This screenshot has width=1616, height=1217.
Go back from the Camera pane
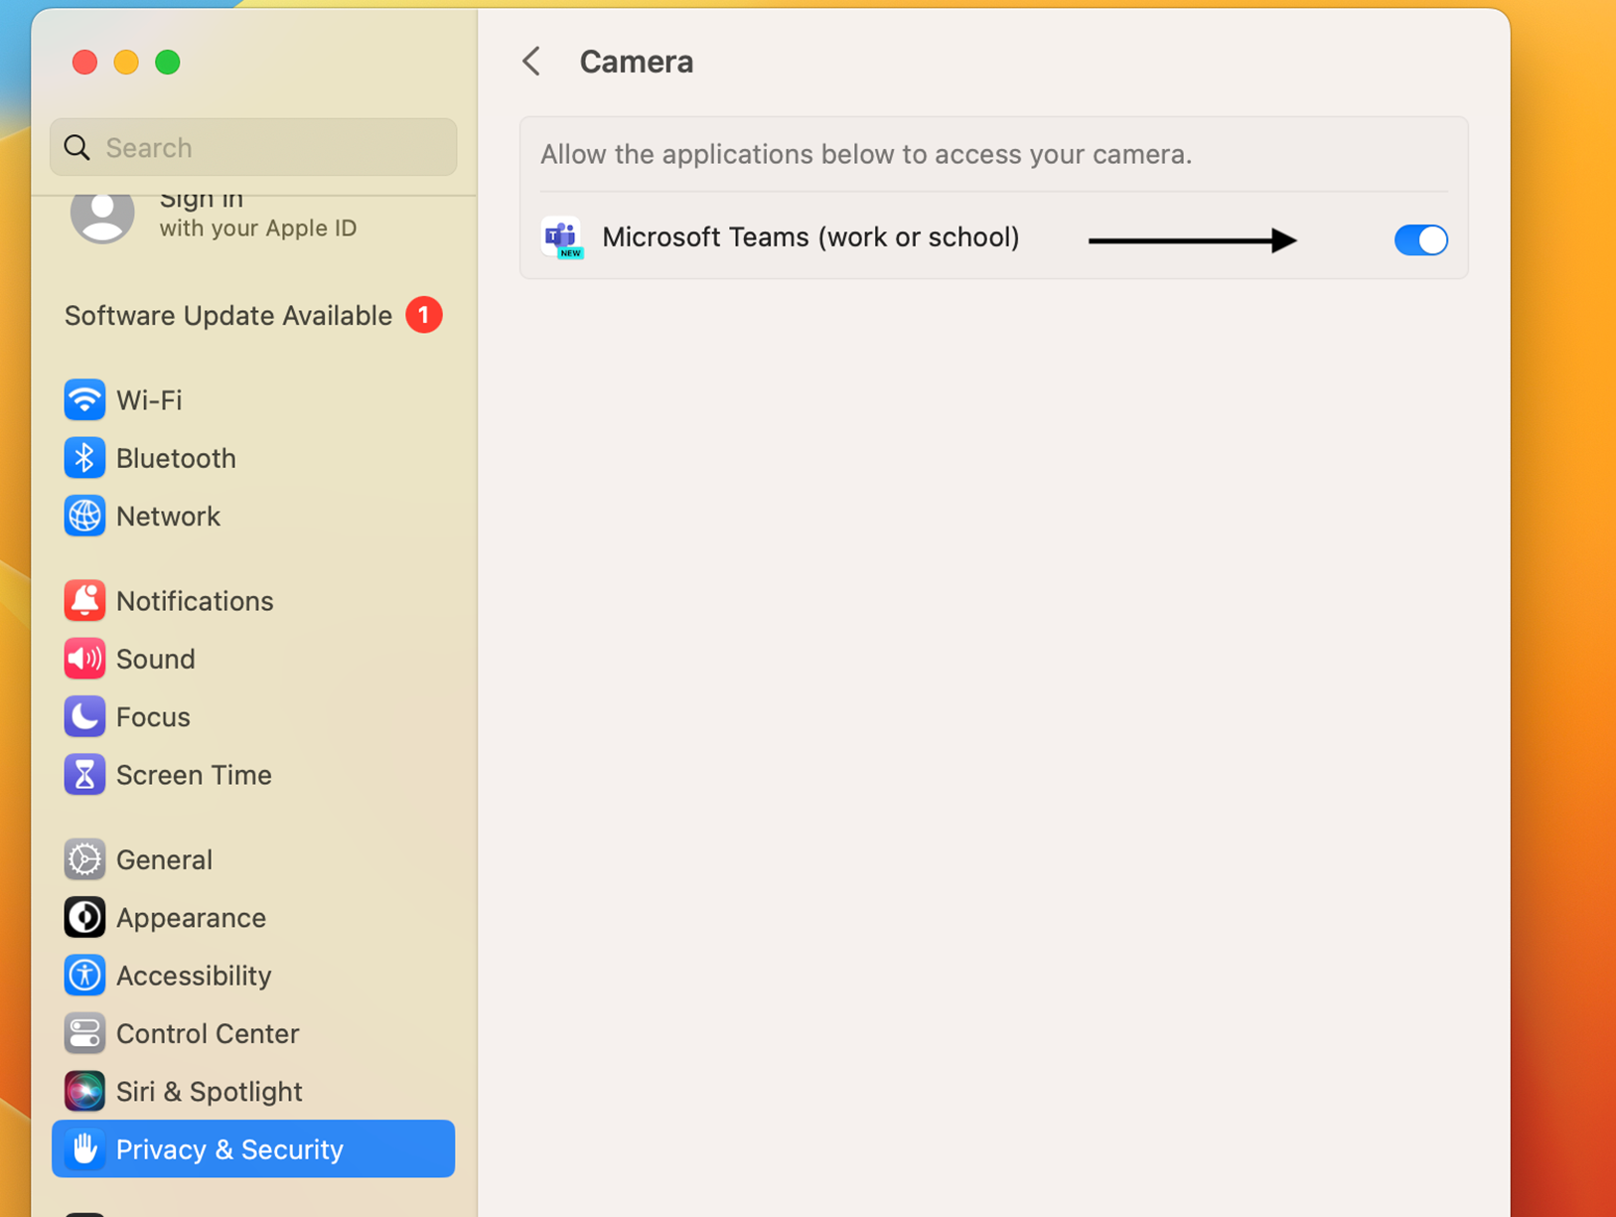pos(532,62)
